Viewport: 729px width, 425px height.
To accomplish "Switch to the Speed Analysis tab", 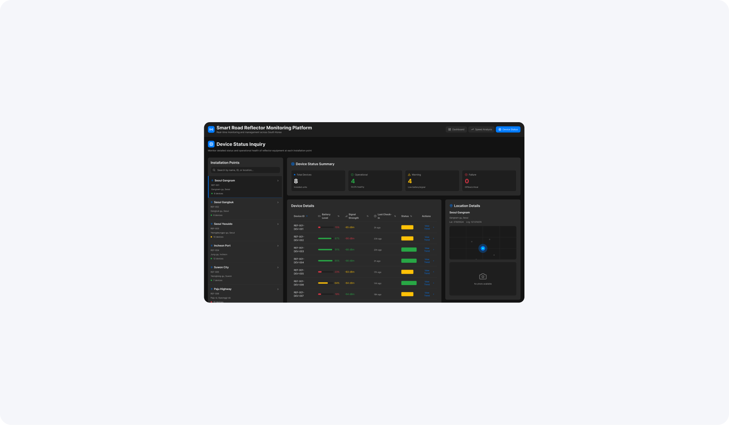I will point(481,129).
